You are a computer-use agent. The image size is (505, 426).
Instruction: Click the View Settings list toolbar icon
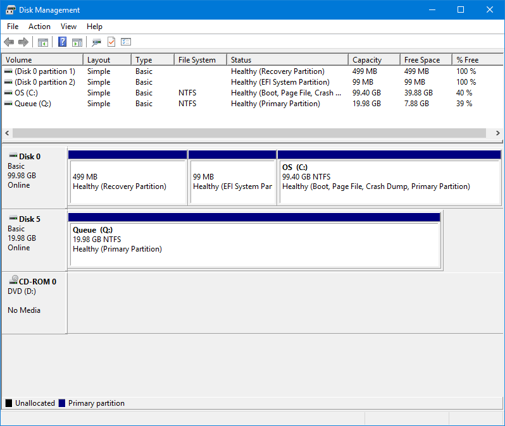click(126, 42)
